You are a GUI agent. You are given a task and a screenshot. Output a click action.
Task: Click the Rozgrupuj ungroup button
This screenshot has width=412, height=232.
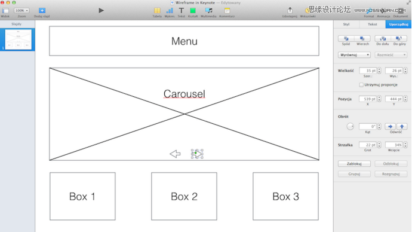coord(391,174)
